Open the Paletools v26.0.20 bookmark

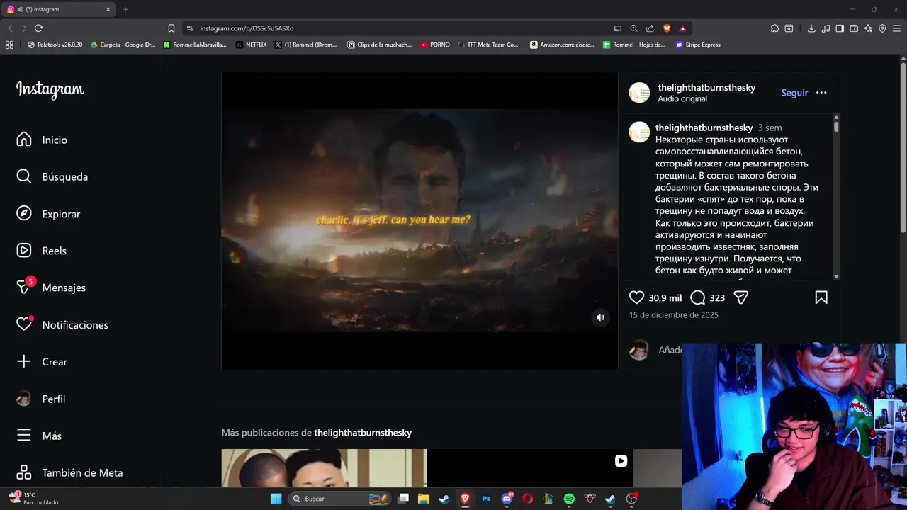click(55, 45)
